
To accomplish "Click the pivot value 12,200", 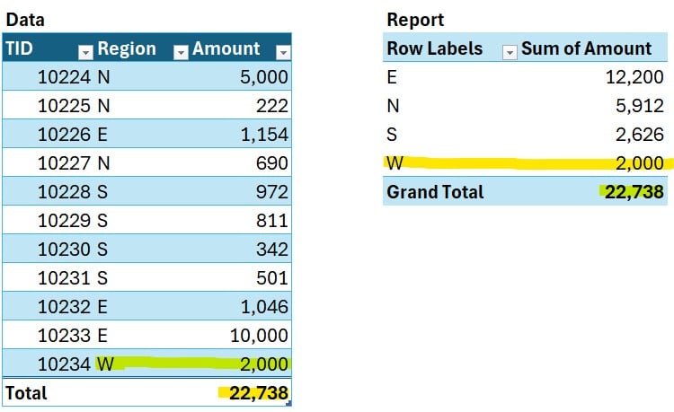I will (634, 78).
